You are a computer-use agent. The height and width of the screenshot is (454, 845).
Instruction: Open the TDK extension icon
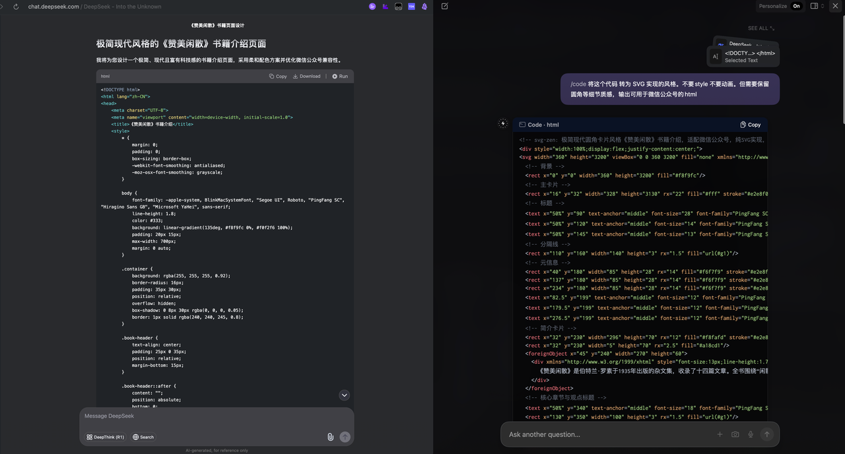411,7
